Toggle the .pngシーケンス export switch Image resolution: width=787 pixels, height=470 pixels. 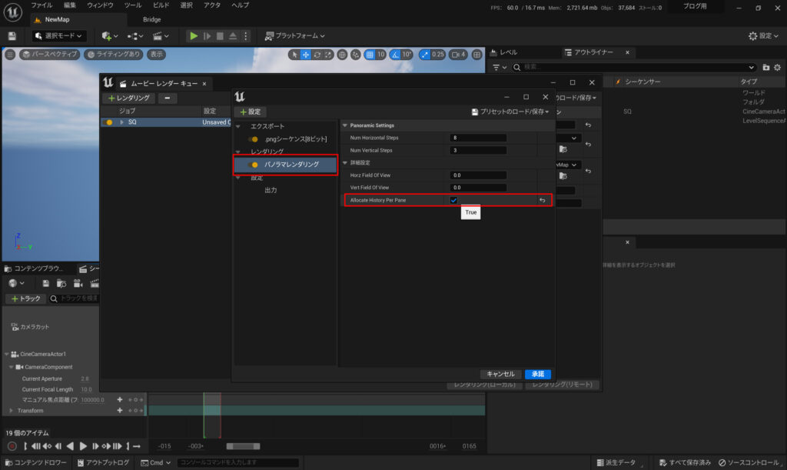(254, 139)
